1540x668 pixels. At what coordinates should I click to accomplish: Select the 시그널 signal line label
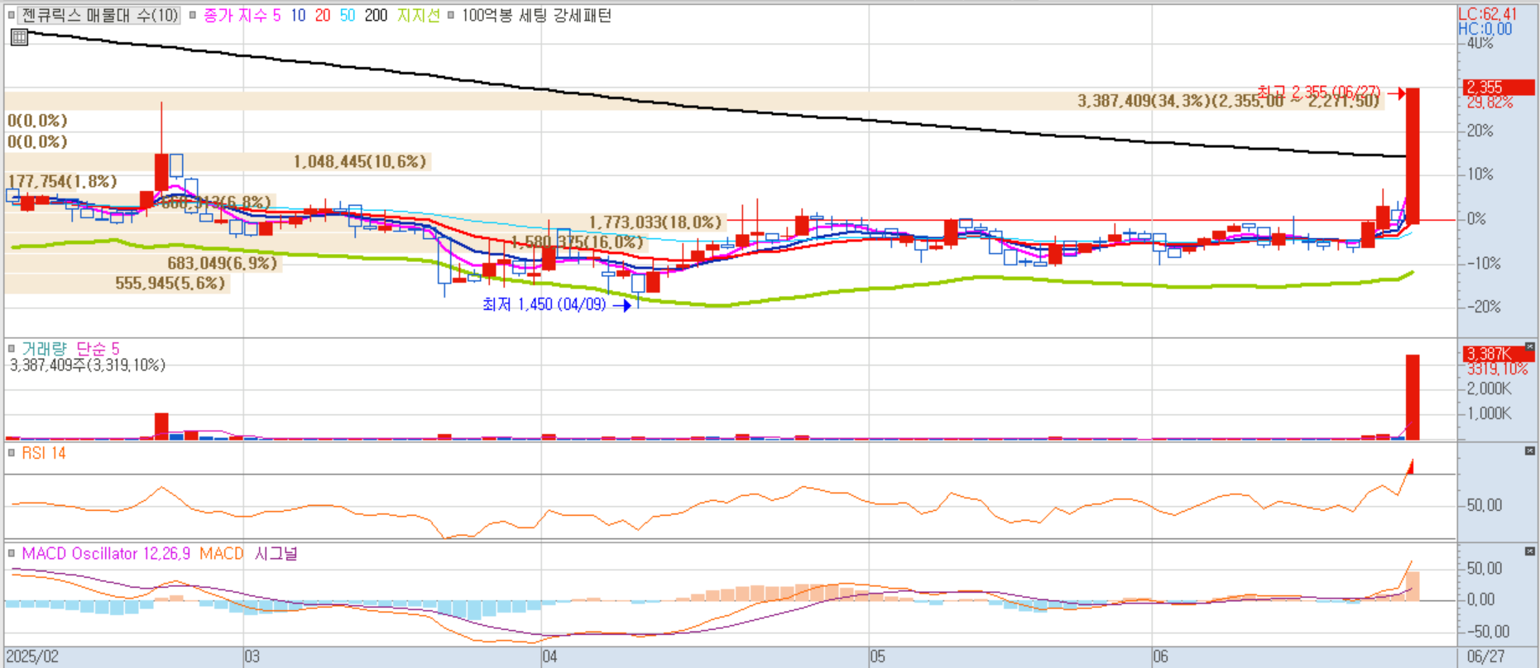(276, 553)
